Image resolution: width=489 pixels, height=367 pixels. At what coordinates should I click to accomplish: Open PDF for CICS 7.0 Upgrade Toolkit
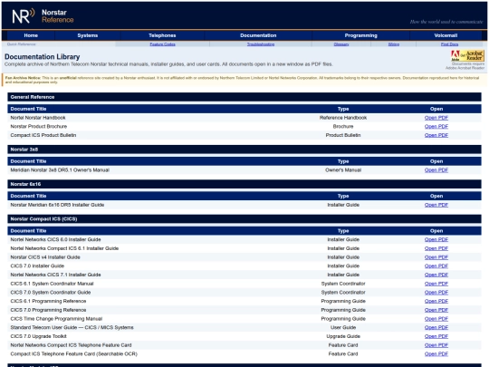436,336
